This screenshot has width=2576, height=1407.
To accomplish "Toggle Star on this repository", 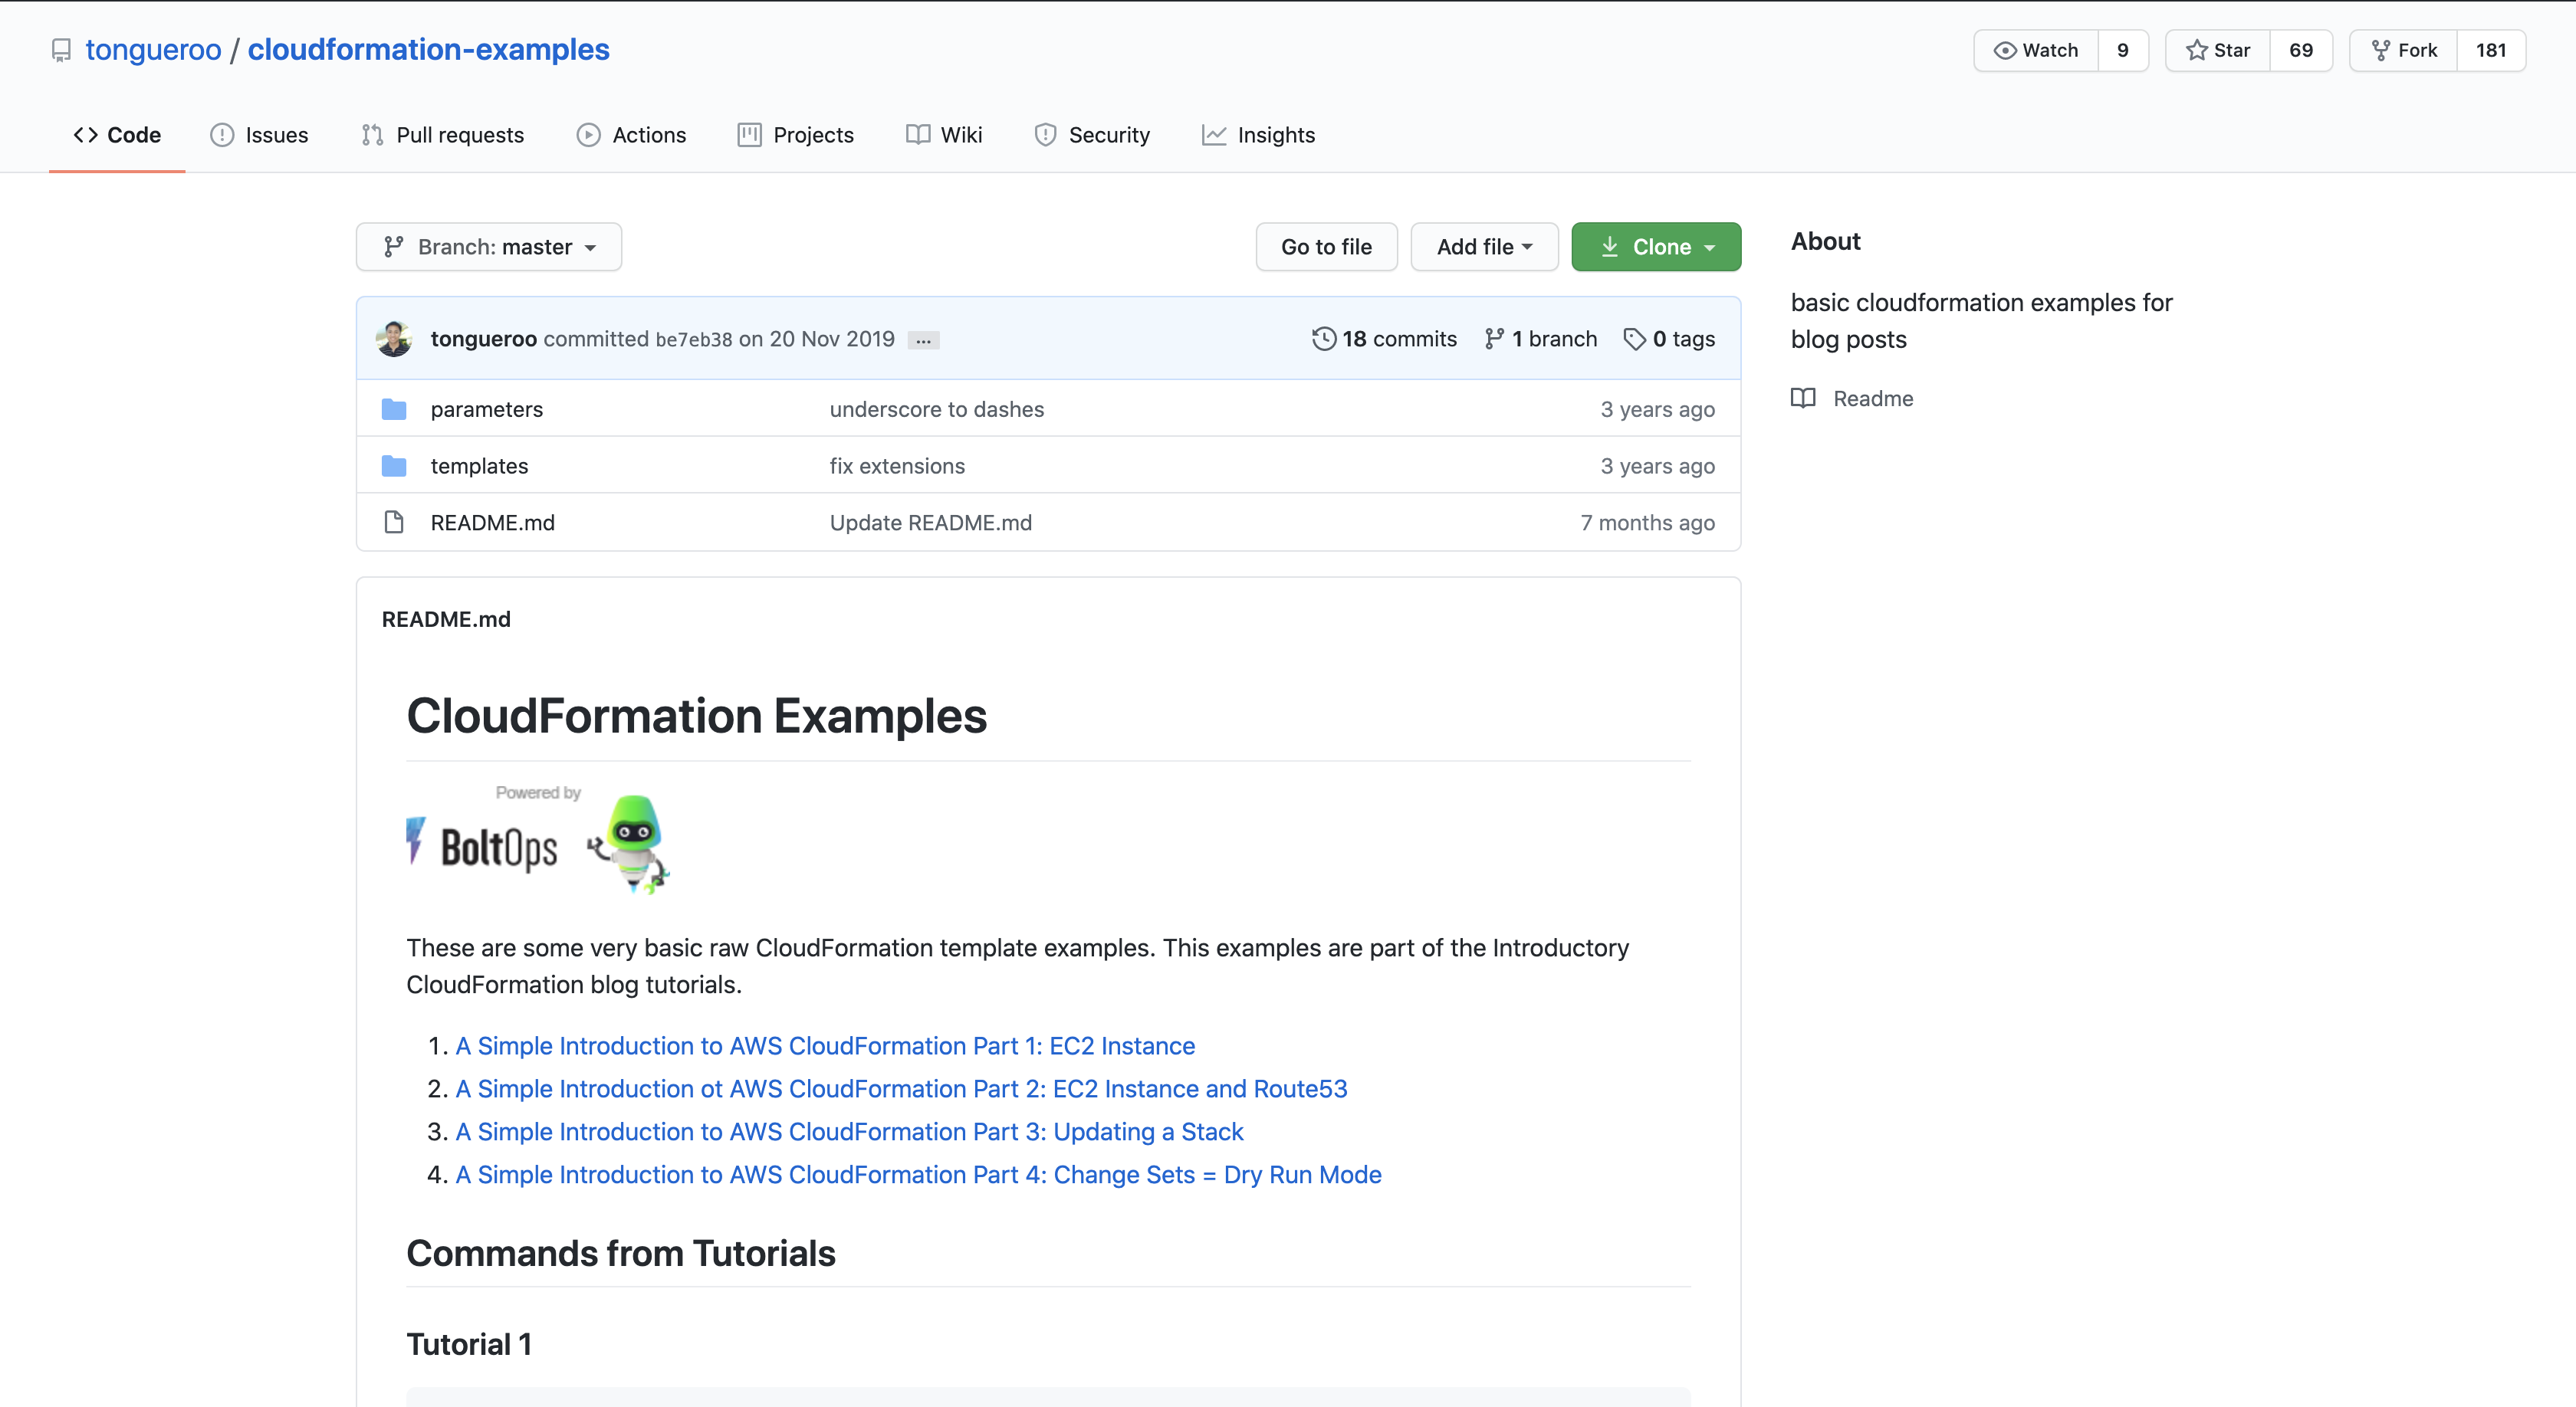I will (x=2217, y=50).
